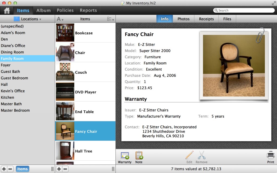This screenshot has height=173, width=277.
Task: Select the Chair item thumbnail
Action: click(65, 52)
